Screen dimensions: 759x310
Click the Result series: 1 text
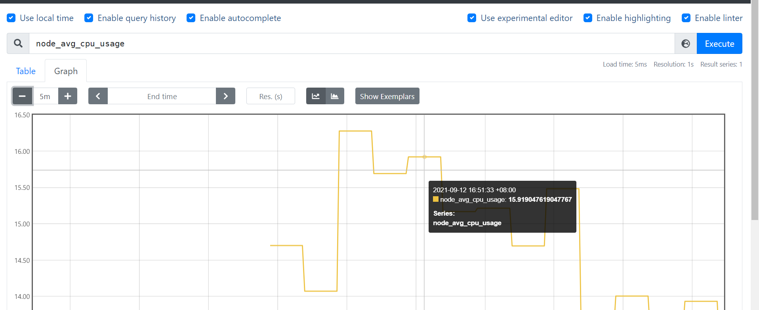[721, 64]
